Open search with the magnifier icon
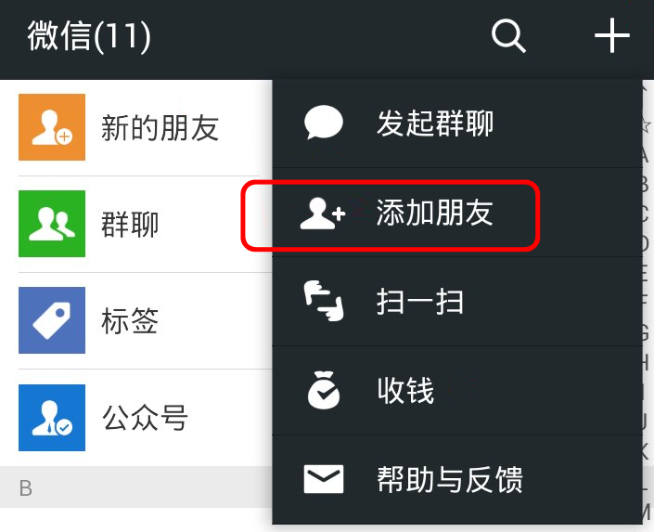Image resolution: width=654 pixels, height=532 pixels. click(508, 37)
